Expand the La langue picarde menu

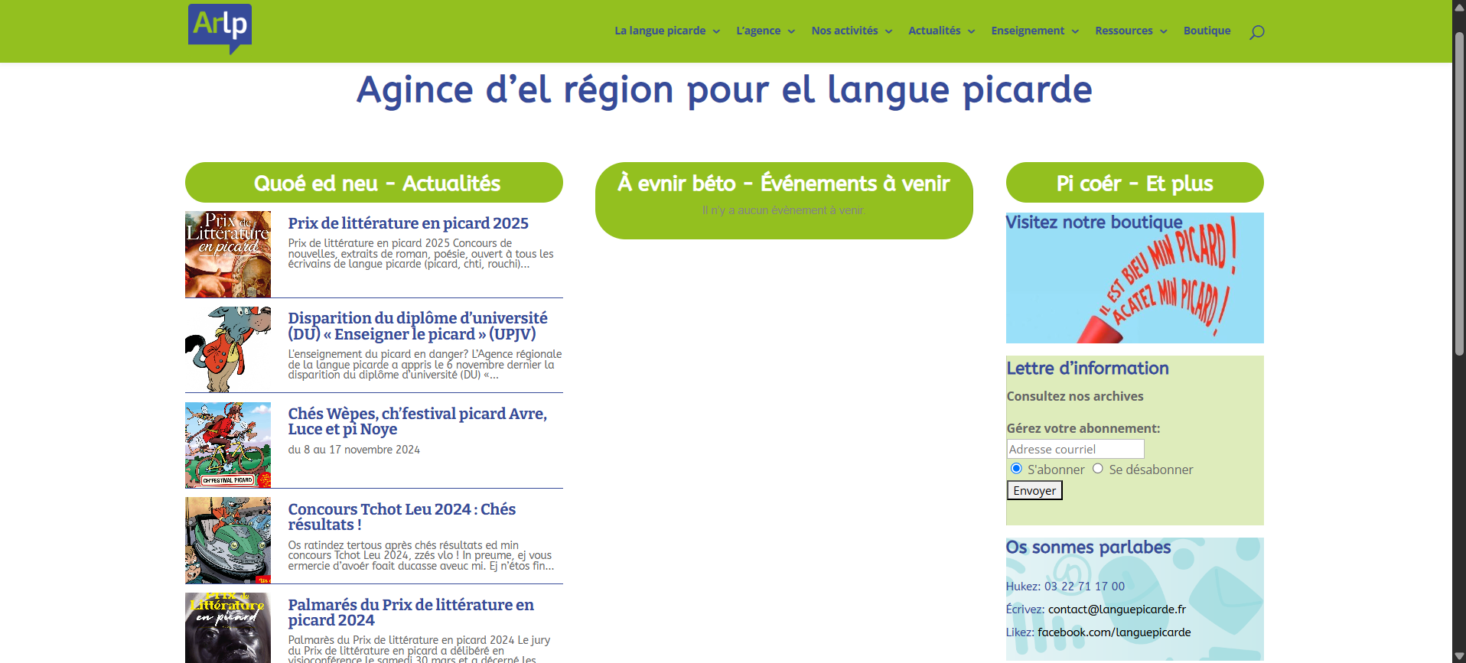[666, 31]
